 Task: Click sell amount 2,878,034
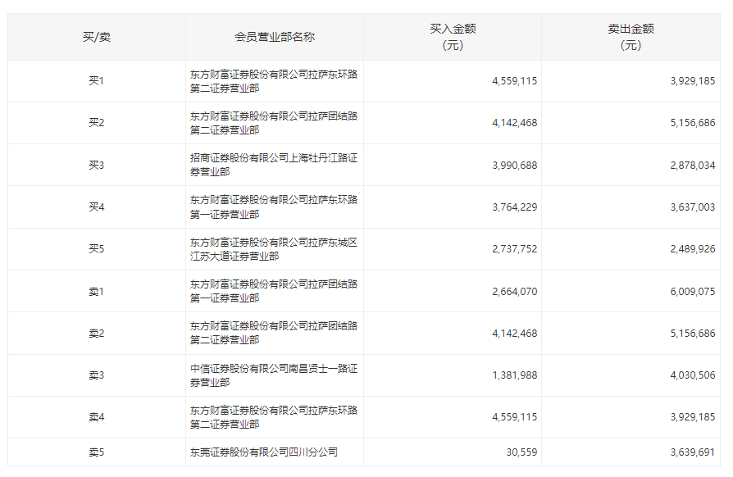click(x=693, y=166)
